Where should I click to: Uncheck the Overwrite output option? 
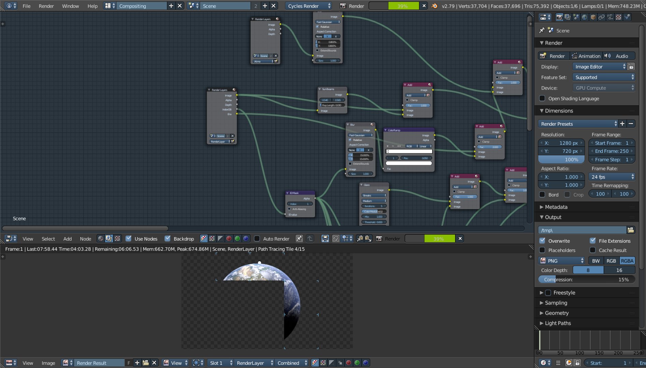point(542,241)
